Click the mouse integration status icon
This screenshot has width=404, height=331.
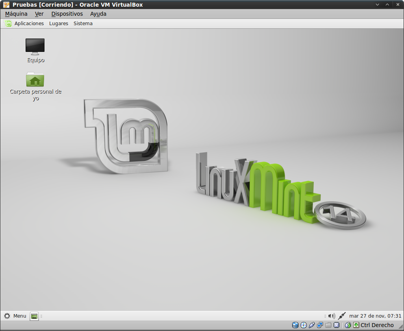coord(348,325)
